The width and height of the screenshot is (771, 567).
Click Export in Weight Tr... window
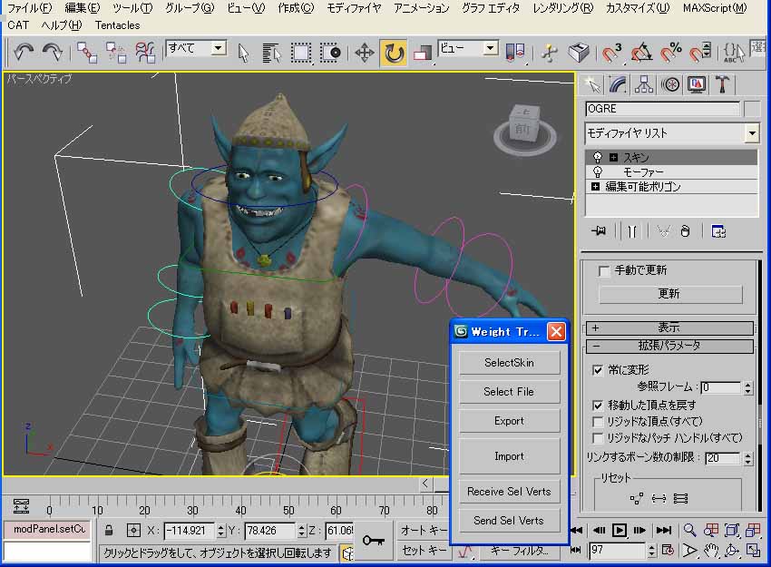tap(509, 421)
